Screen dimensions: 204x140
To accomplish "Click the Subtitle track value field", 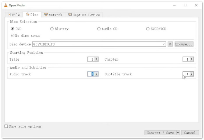I will click(x=188, y=74).
